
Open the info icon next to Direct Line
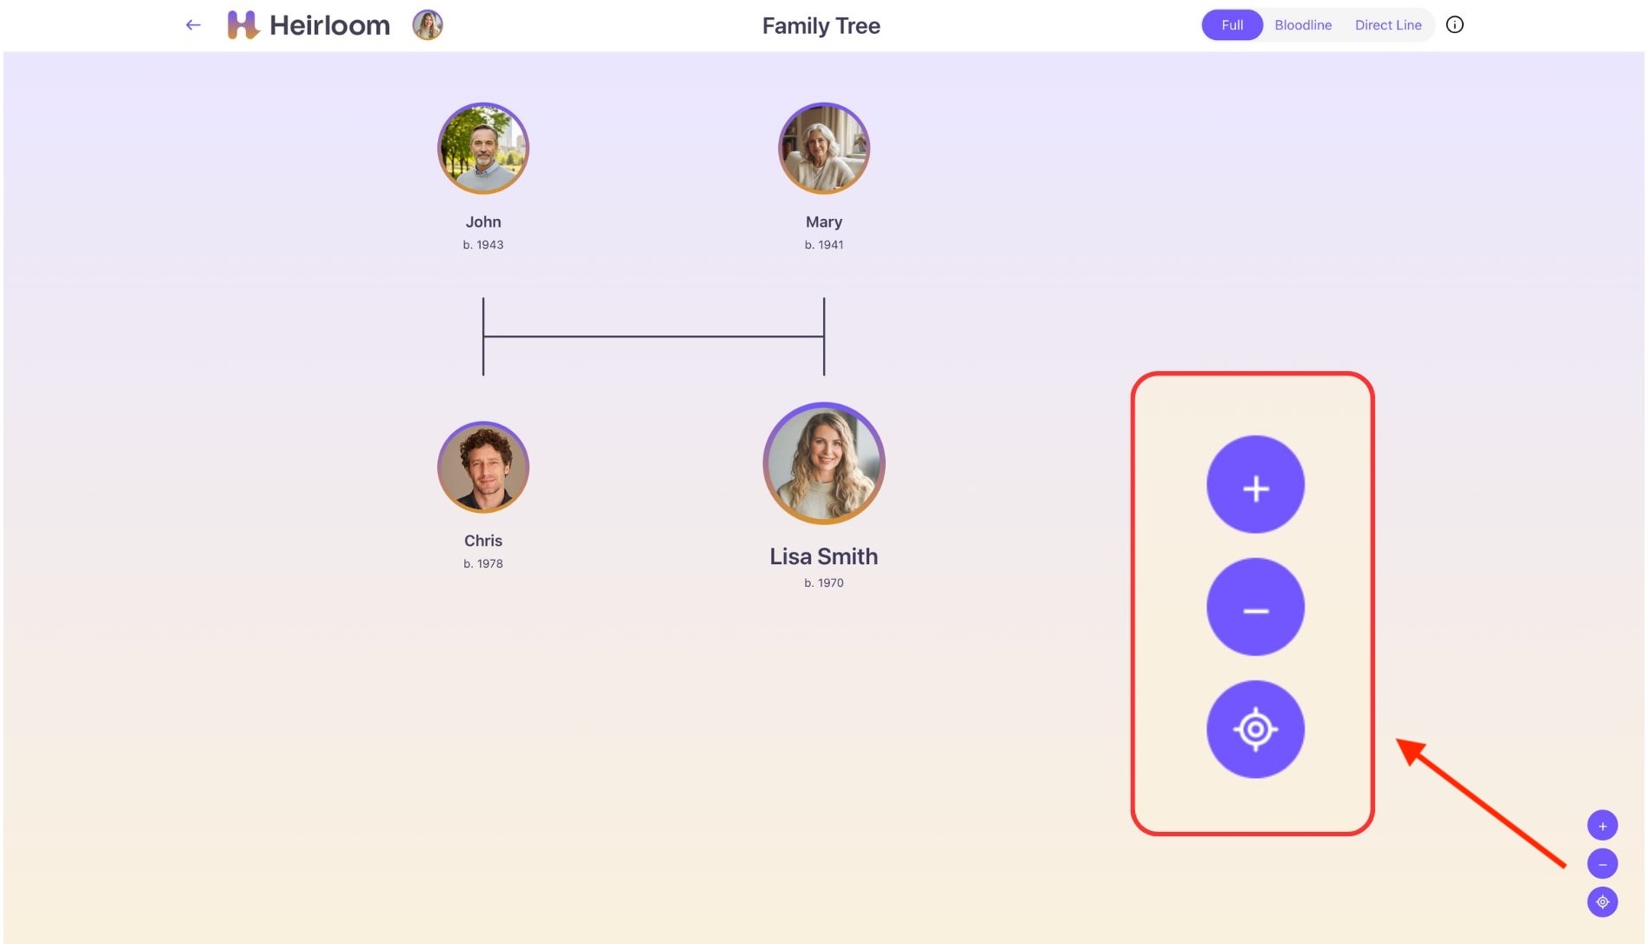click(x=1454, y=25)
